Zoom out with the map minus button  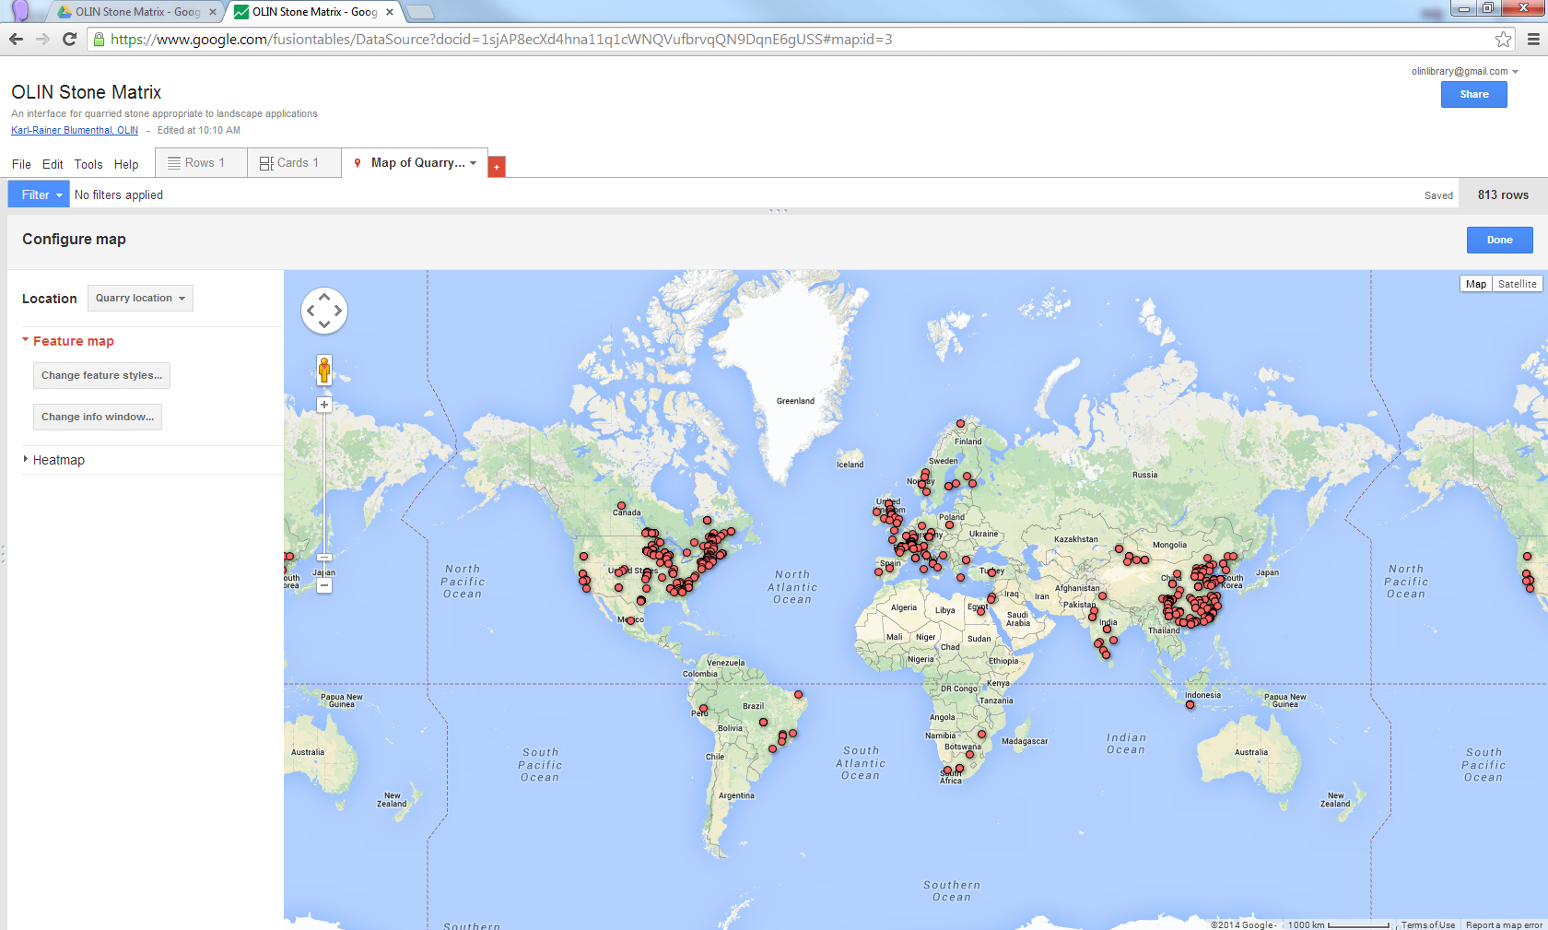324,586
